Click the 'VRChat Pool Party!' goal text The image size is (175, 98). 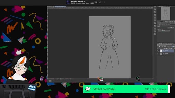tap(104, 89)
